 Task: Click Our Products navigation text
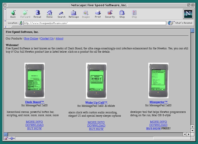[x=14, y=38]
